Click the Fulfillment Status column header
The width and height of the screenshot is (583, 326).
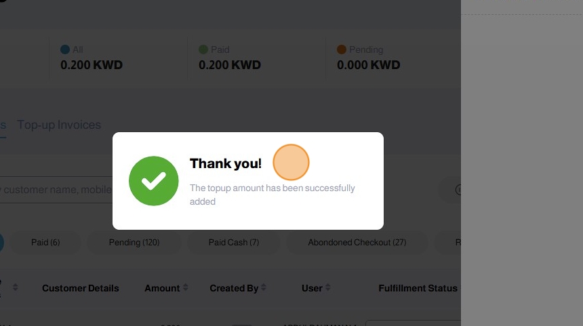[x=418, y=288]
